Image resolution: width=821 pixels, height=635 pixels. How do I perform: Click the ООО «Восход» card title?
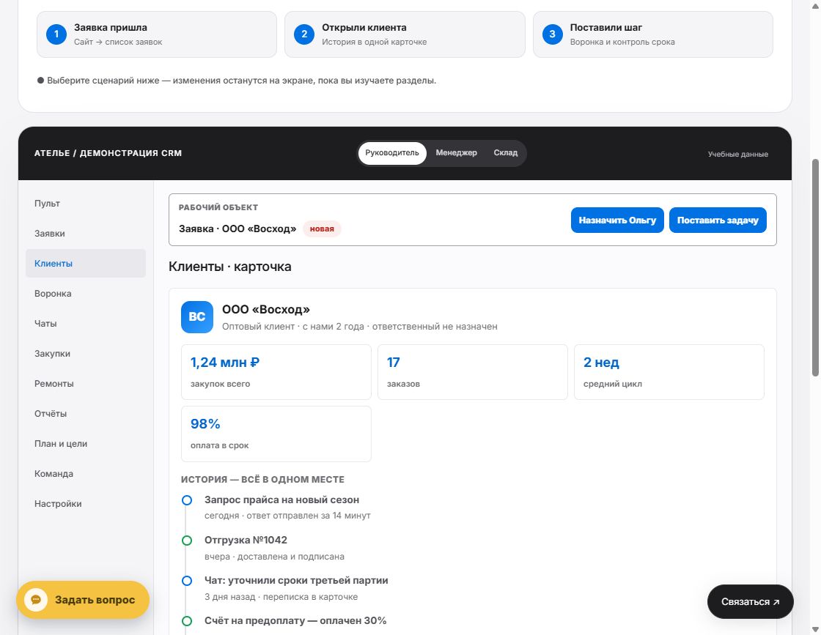(266, 310)
